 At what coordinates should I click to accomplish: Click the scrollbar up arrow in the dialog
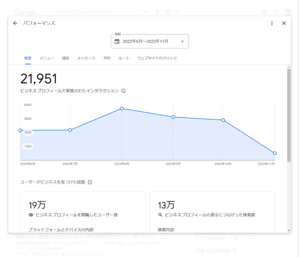(289, 67)
